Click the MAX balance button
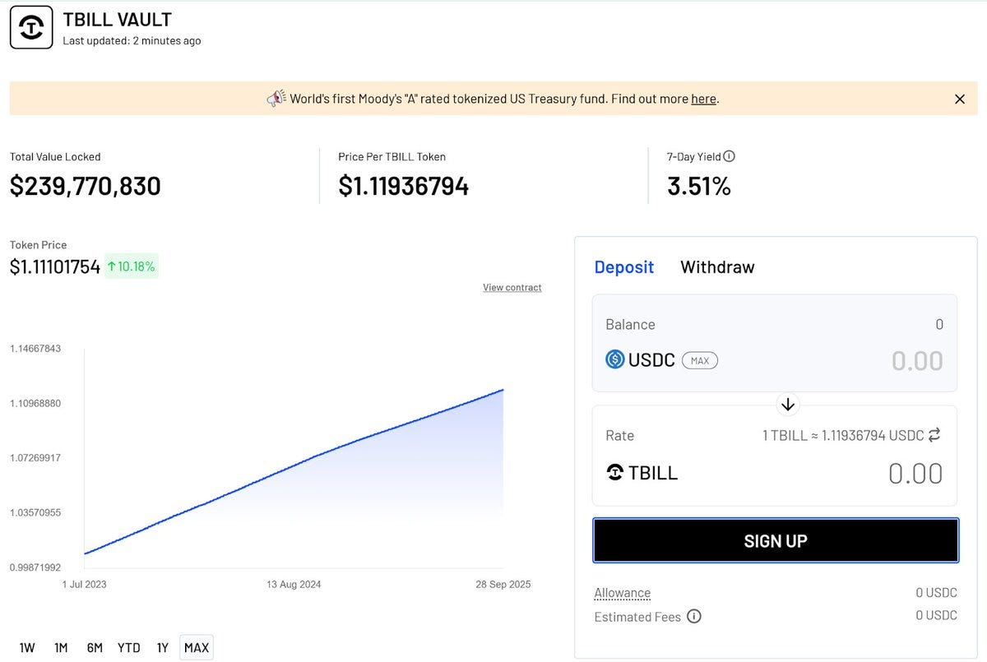Screen dimensions: 987x662 [x=700, y=360]
